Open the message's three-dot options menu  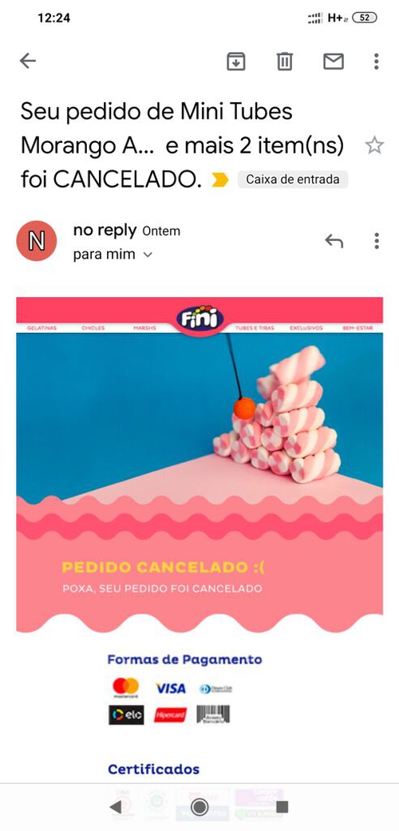tap(376, 240)
